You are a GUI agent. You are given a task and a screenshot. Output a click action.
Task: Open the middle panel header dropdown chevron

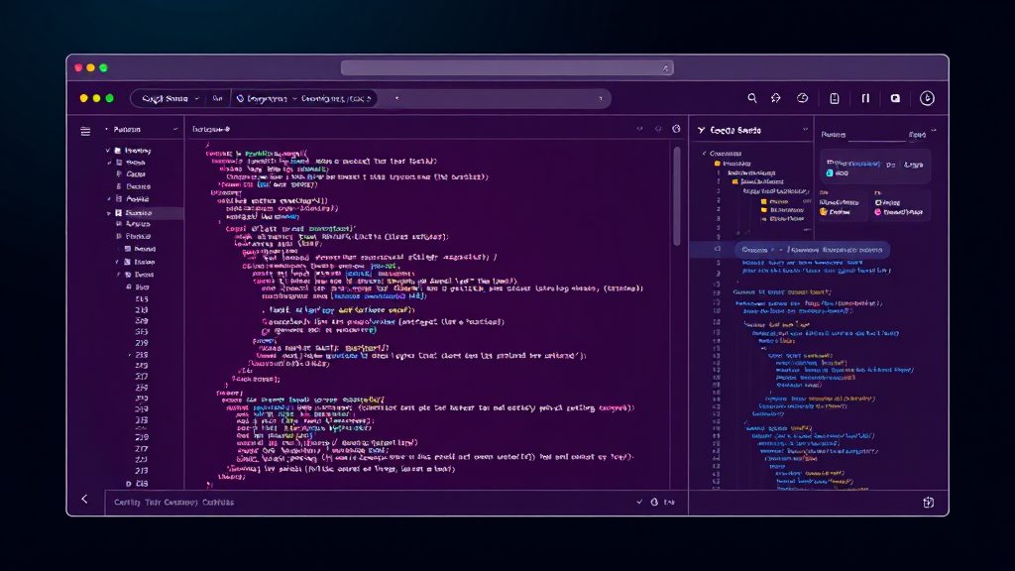(x=805, y=130)
